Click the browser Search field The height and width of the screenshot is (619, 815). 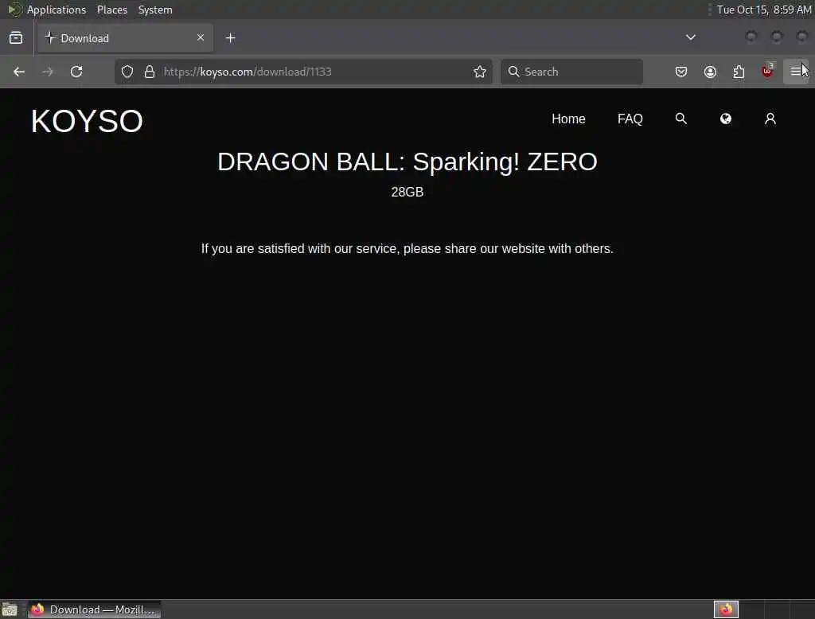coord(571,72)
